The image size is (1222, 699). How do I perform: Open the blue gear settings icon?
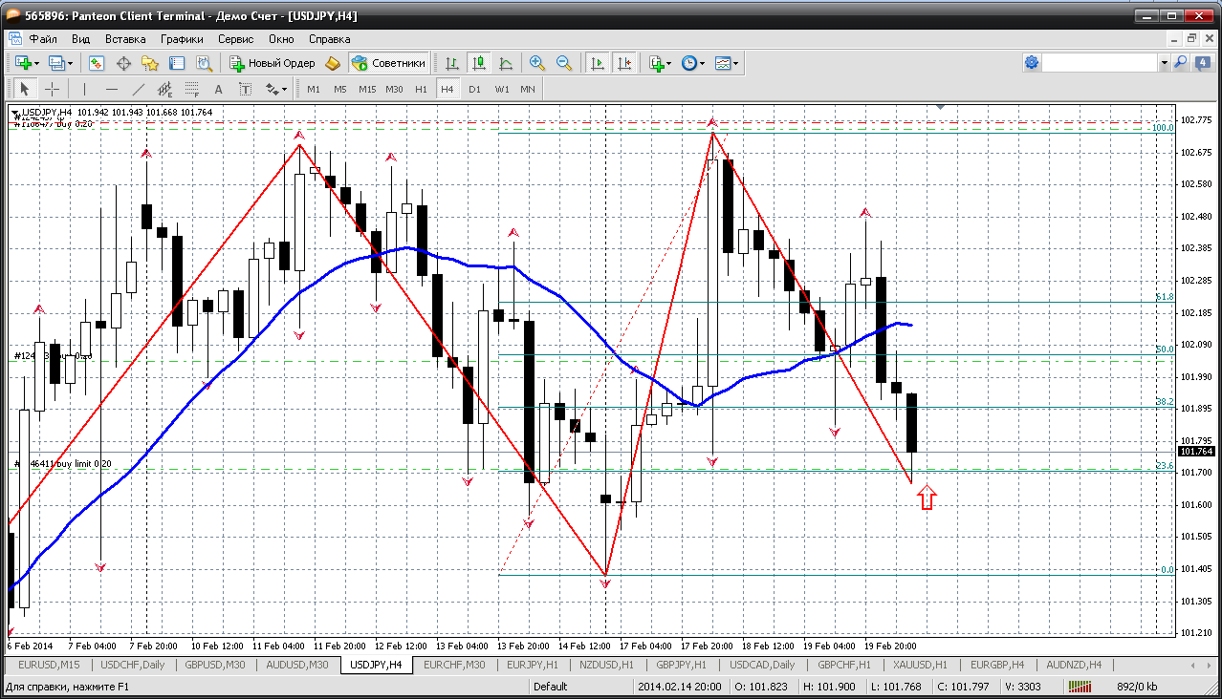pos(1032,63)
